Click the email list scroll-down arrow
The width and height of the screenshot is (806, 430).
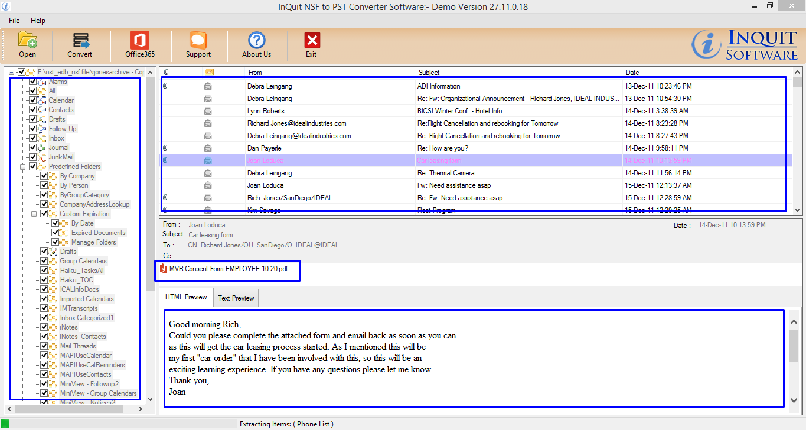point(797,210)
